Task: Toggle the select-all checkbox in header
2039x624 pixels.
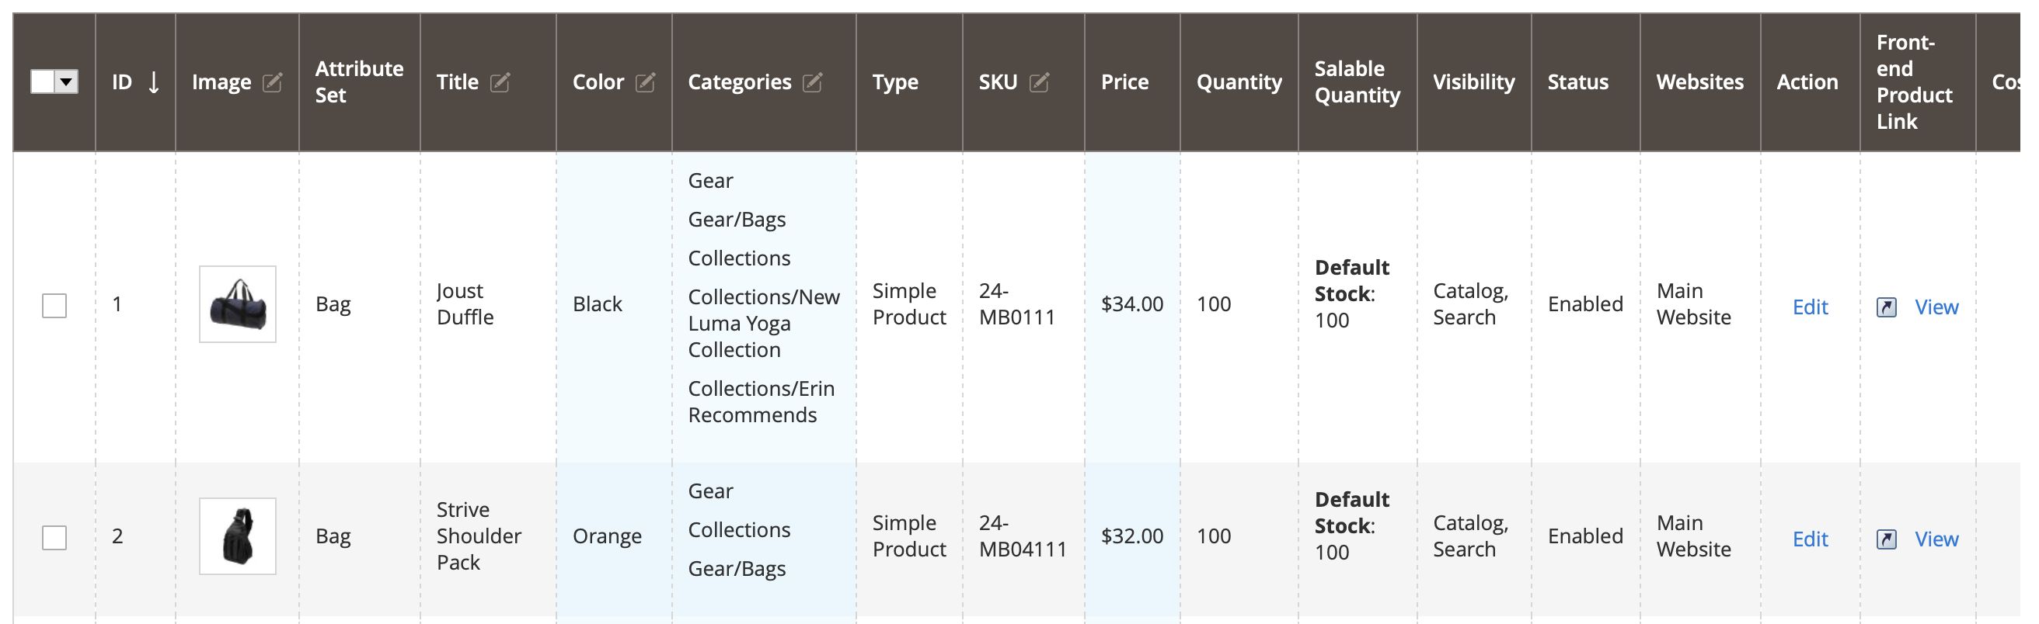Action: 43,81
